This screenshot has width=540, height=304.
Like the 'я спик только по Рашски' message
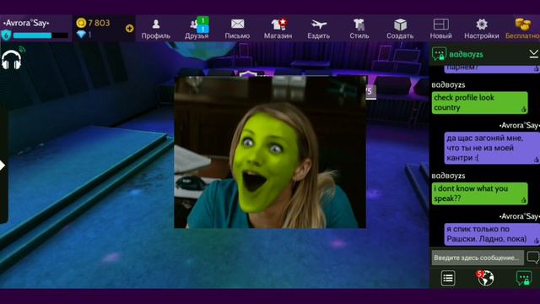(537, 241)
